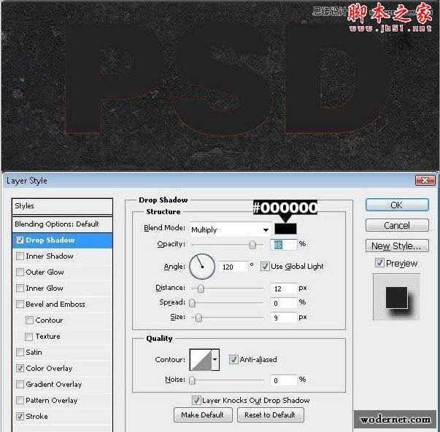Click the Spread slider handle
Screen dimensions: 440x432
(192, 303)
